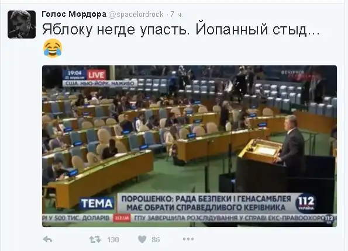The width and height of the screenshot is (348, 251).
Task: Open the three-dots more options menu
Action: tap(188, 239)
